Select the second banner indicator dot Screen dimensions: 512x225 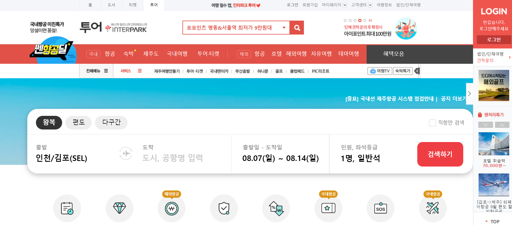350,20
